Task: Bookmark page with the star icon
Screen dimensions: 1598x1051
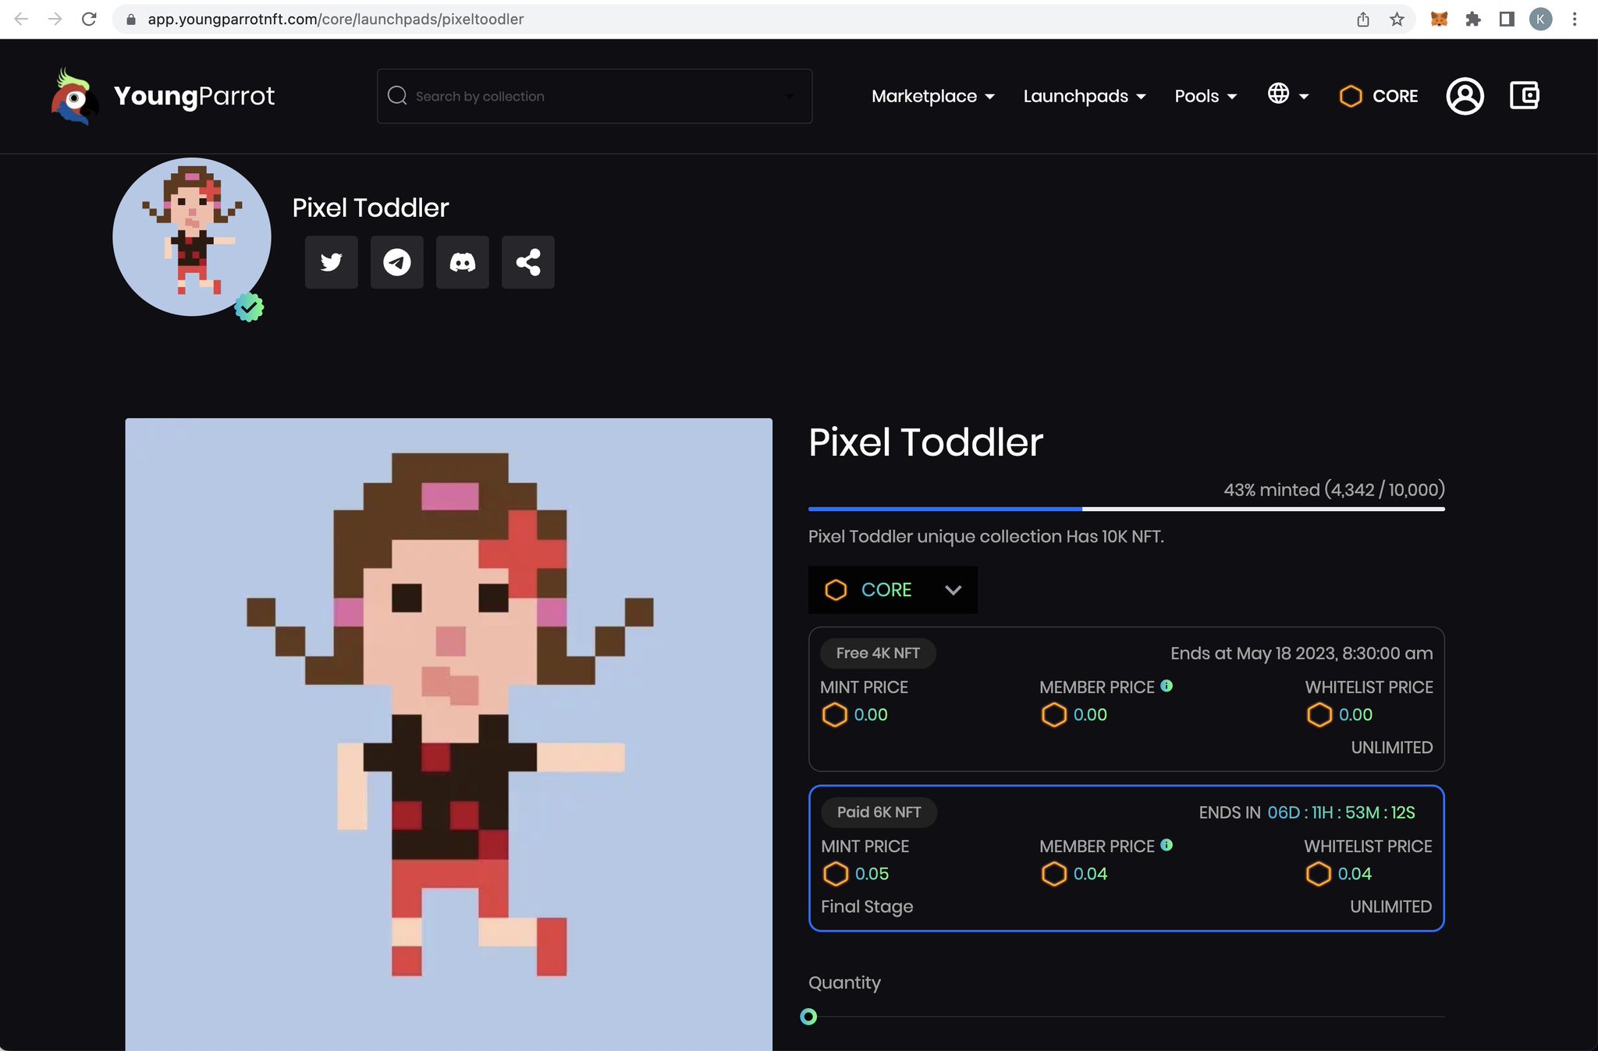Action: 1397,19
